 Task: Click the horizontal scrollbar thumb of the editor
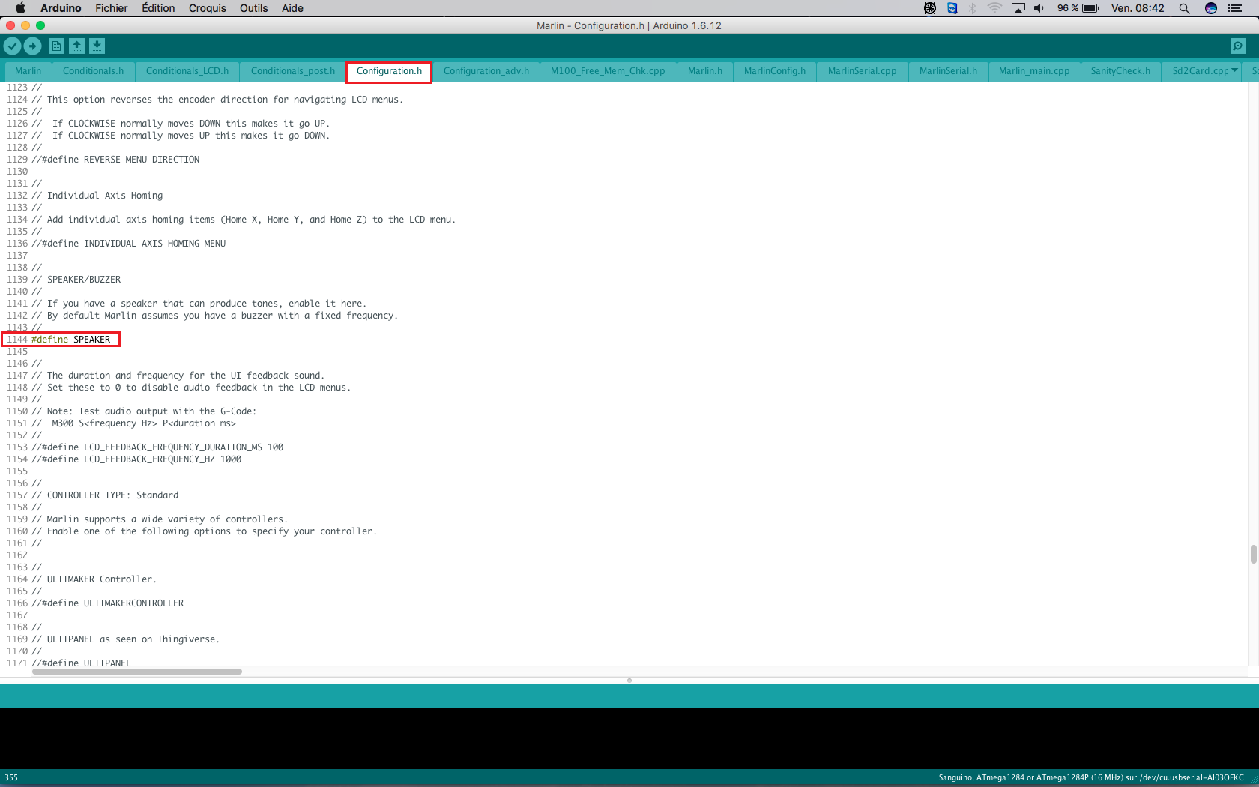tap(137, 672)
